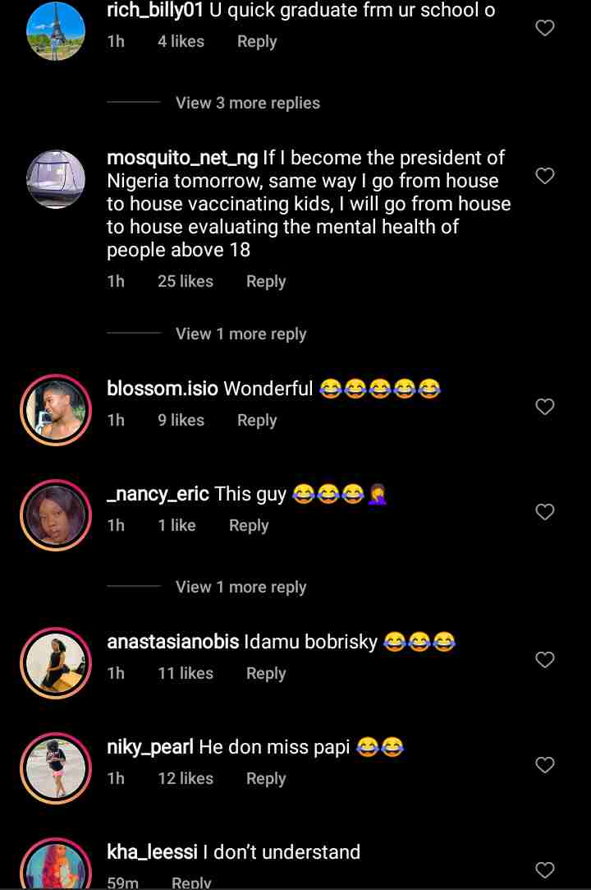Reply to mosquito_net_ng's comment
591x890 pixels.
coord(266,281)
